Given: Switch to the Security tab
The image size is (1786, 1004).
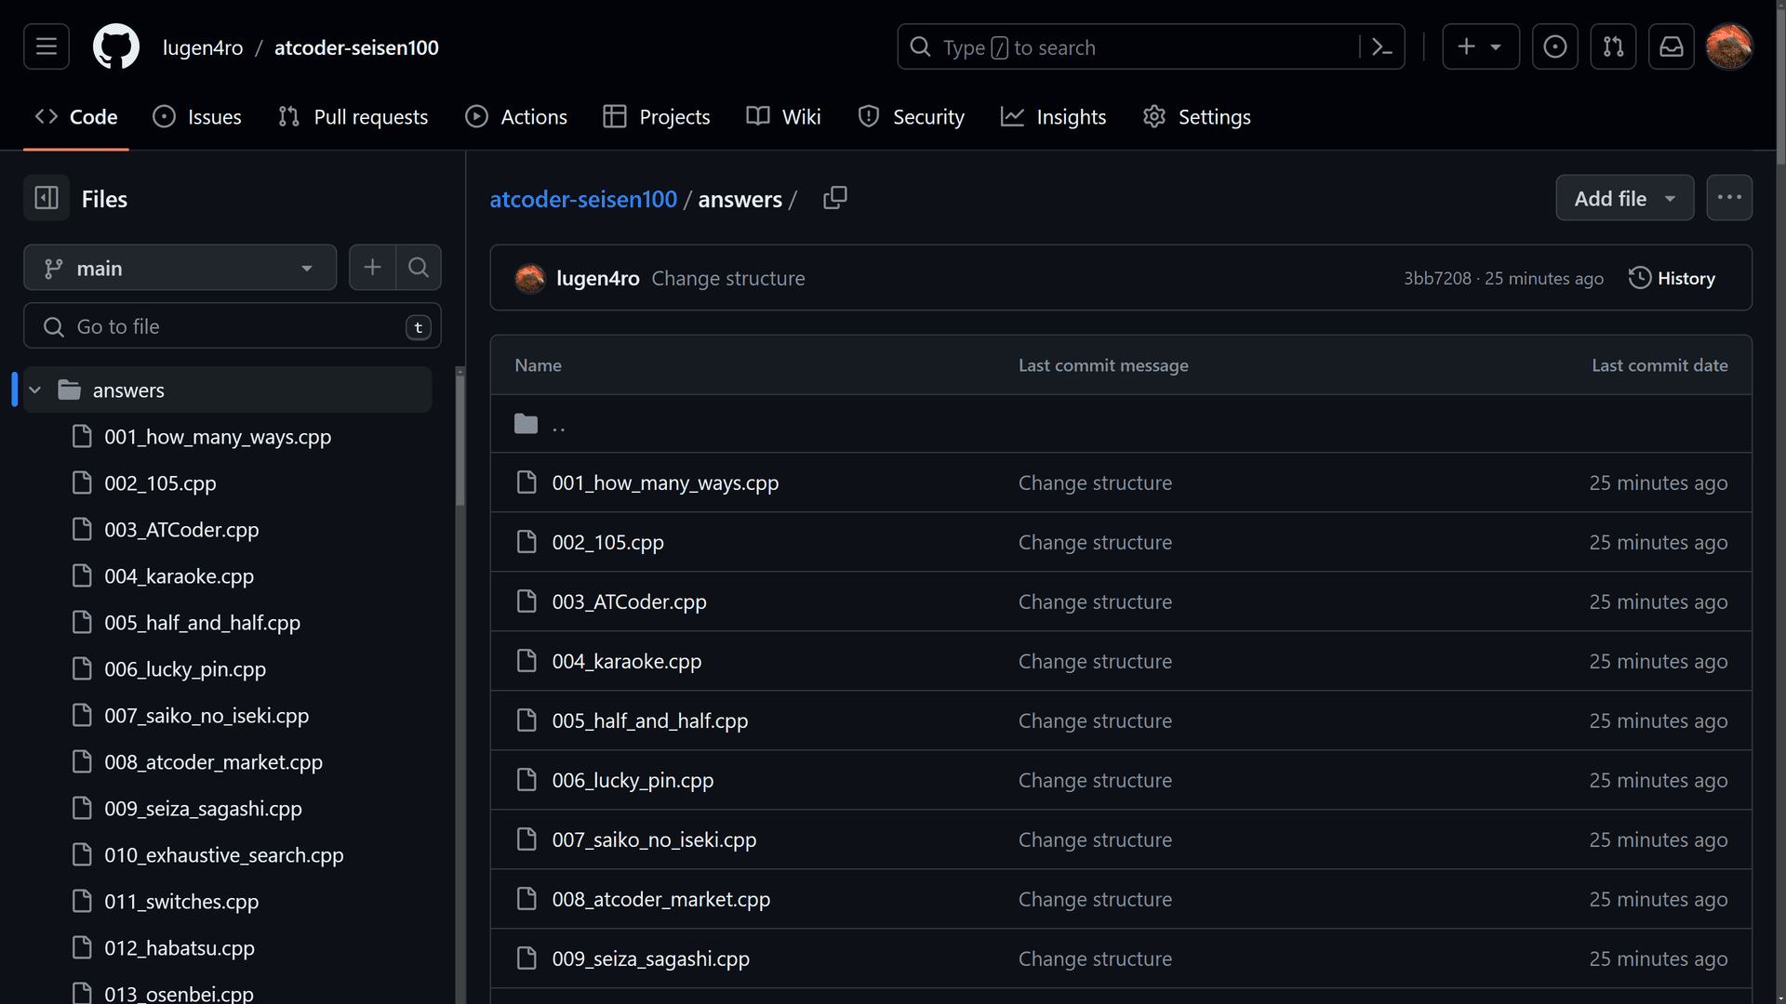Looking at the screenshot, I should coord(912,117).
